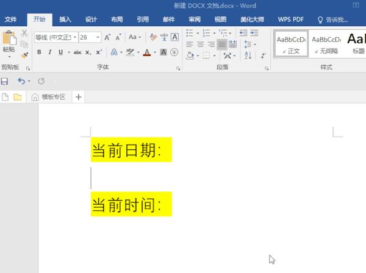This screenshot has height=273, width=366.
Task: Toggle Bold formatting
Action: tap(39, 52)
